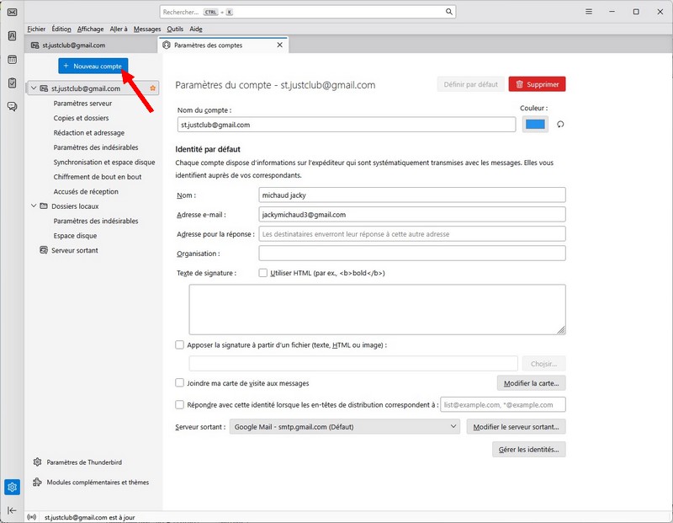673x523 pixels.
Task: Click the red 'Supprimer' button
Action: click(537, 84)
